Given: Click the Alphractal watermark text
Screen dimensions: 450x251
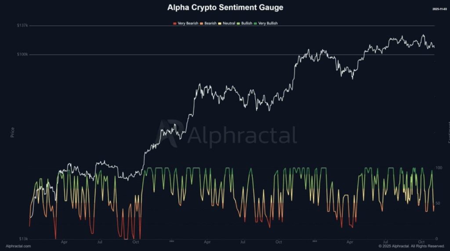Looking at the screenshot, I should 242,135.
